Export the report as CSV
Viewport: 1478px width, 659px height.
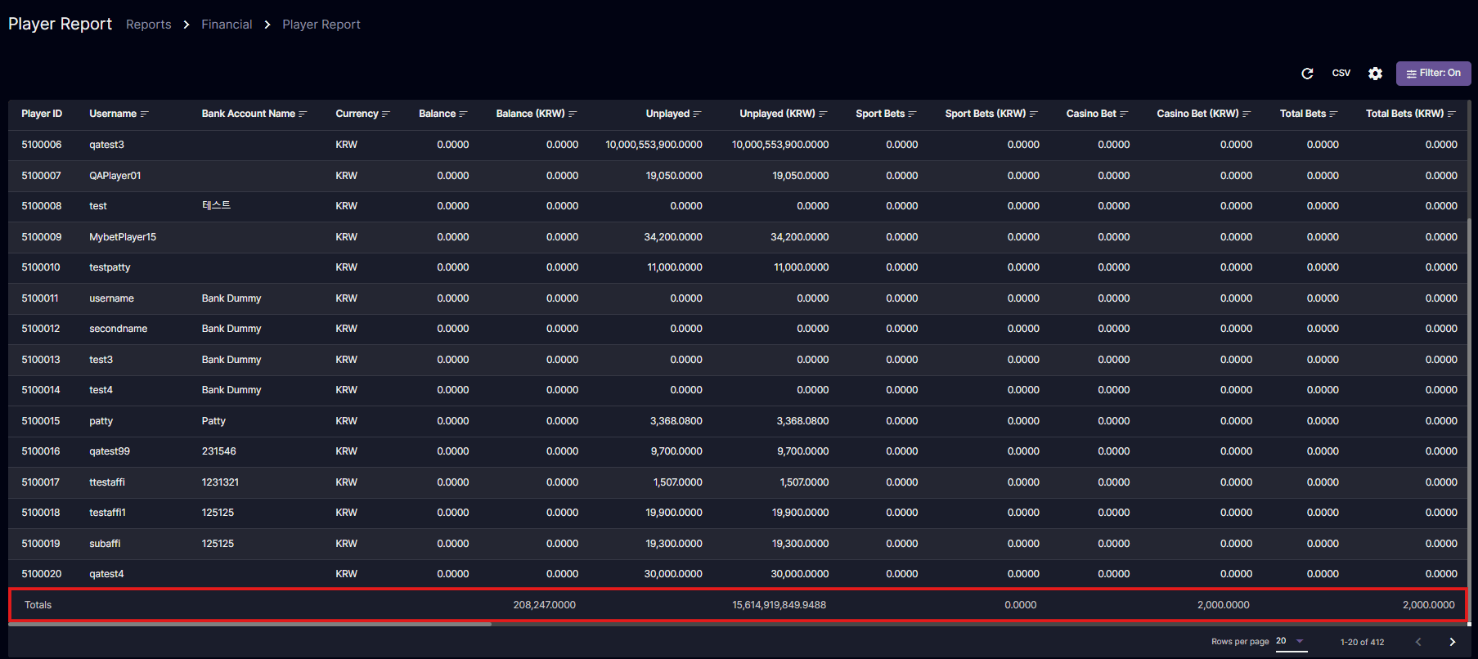(x=1341, y=73)
